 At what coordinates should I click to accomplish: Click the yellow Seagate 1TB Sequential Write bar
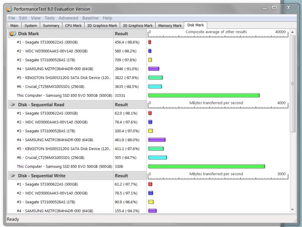[151, 202]
